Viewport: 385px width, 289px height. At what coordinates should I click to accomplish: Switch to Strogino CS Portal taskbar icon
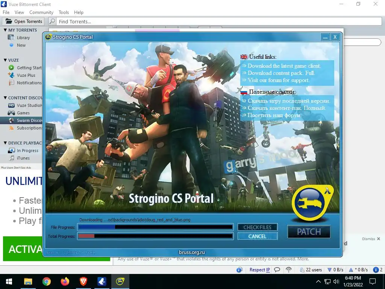coord(120,281)
